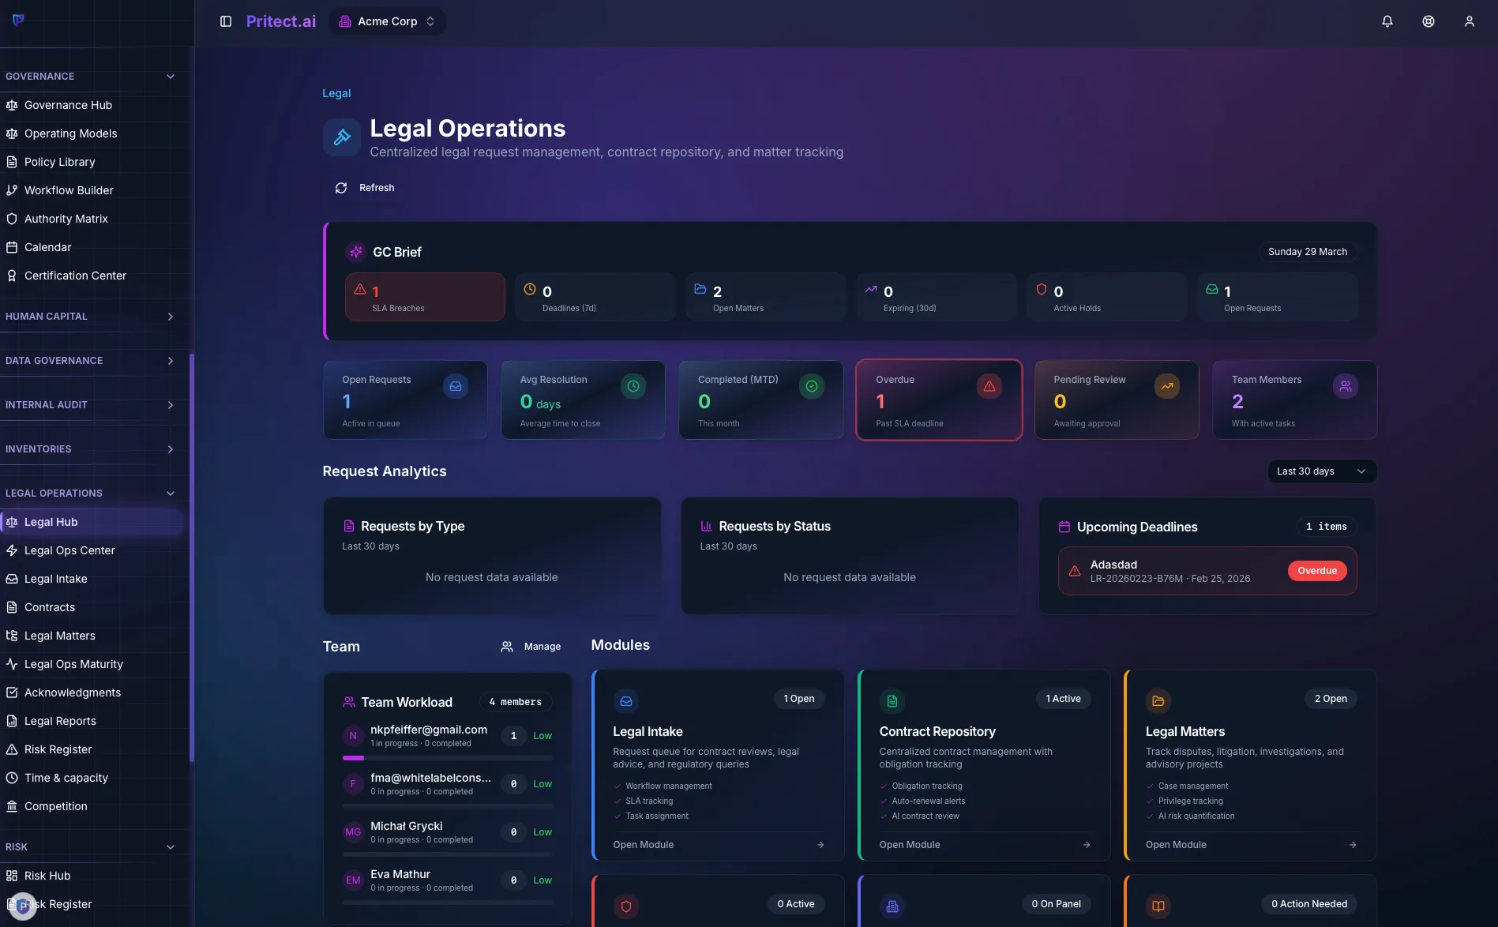Click the Pending Review trend icon

(x=1167, y=386)
